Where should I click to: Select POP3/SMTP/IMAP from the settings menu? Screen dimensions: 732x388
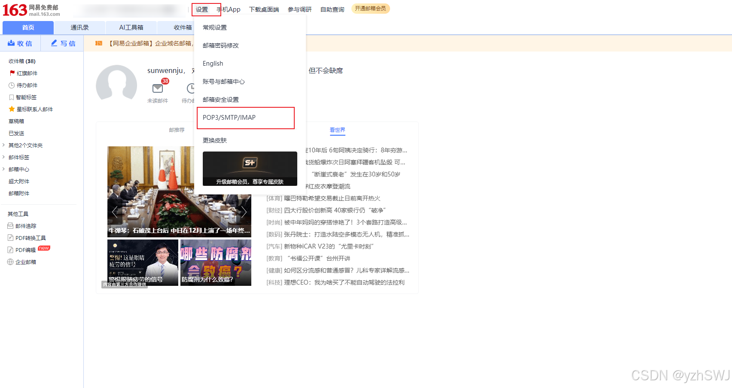[229, 117]
